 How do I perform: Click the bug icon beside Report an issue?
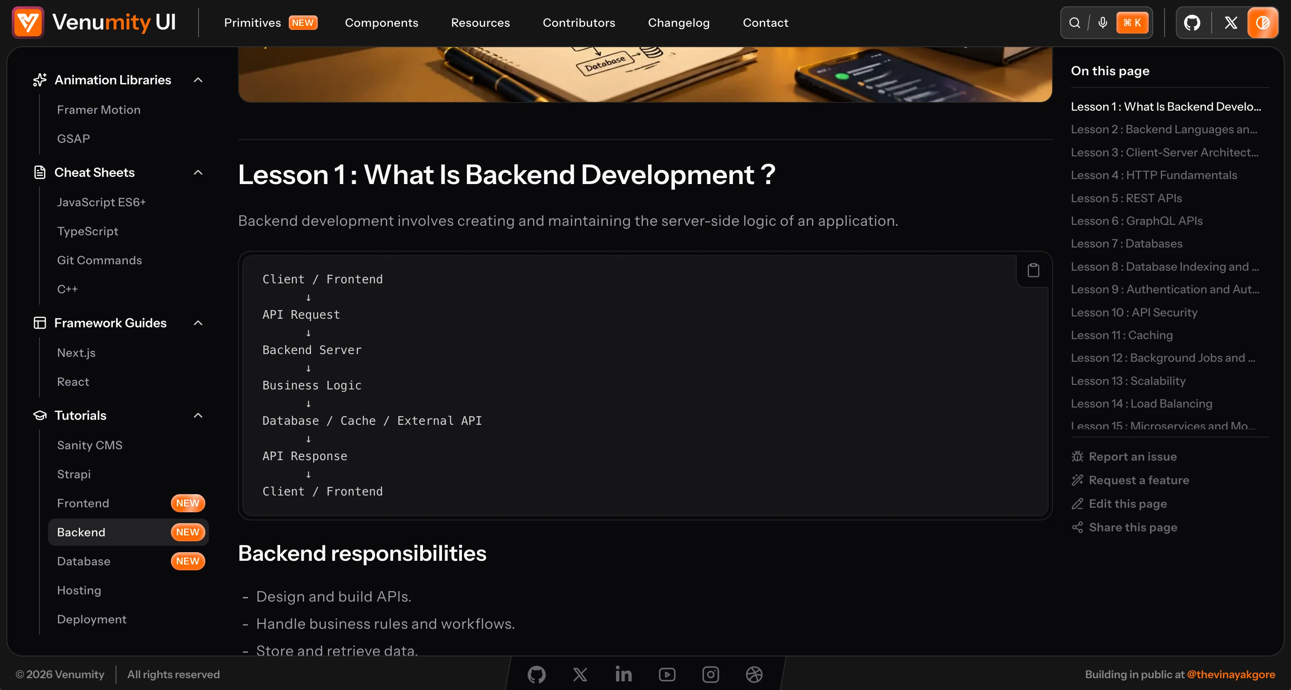tap(1077, 457)
